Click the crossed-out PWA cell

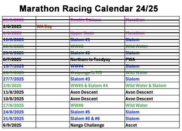130,59
